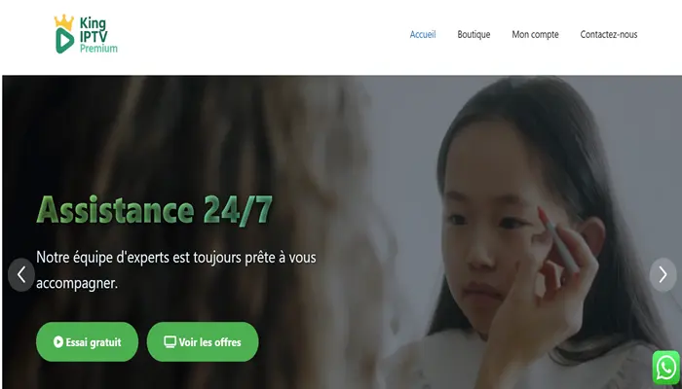The height and width of the screenshot is (389, 682).
Task: Click the Assistance 24/7 heading
Action: [154, 211]
